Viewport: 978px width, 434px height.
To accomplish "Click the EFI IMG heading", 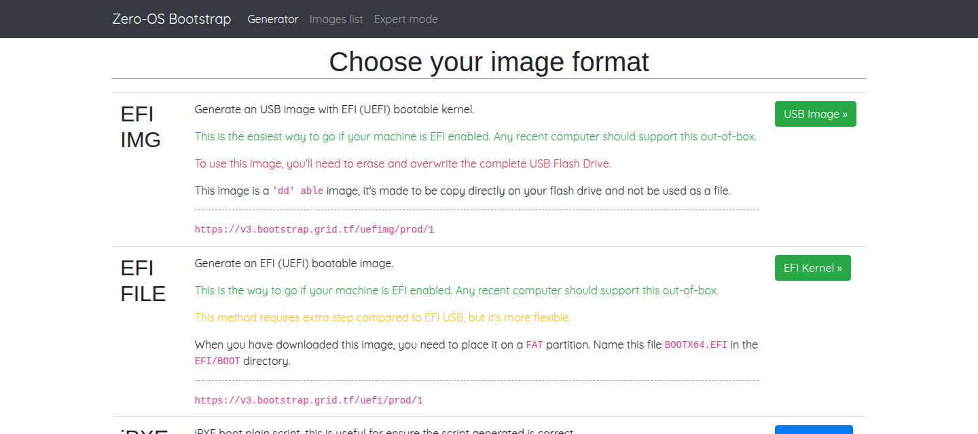I will point(141,127).
